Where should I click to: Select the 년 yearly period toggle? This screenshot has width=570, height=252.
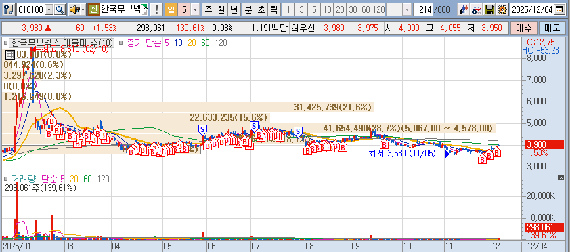(234, 9)
